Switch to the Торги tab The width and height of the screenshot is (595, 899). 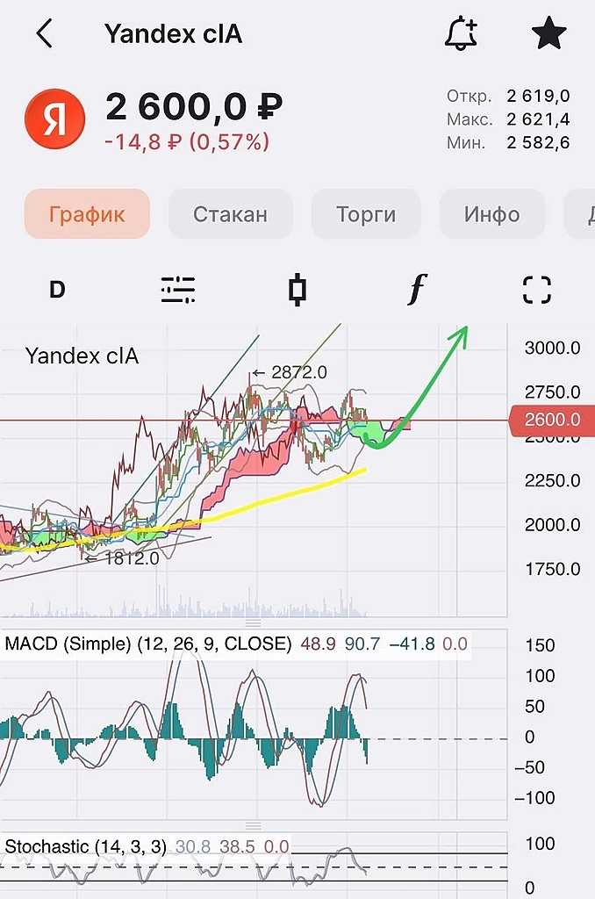(x=366, y=214)
